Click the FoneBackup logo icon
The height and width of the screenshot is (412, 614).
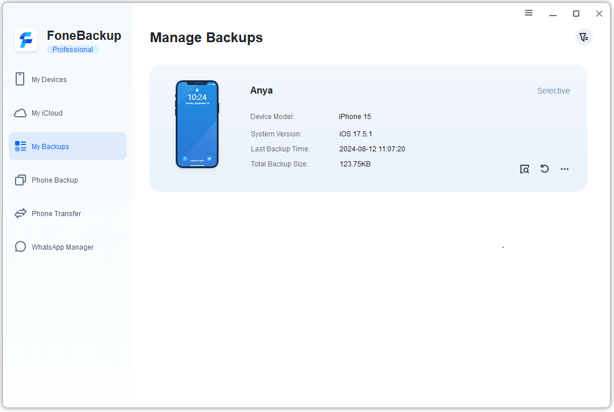[x=26, y=40]
